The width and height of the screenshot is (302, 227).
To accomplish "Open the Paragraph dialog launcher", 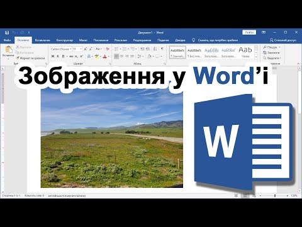I will click(x=165, y=64).
